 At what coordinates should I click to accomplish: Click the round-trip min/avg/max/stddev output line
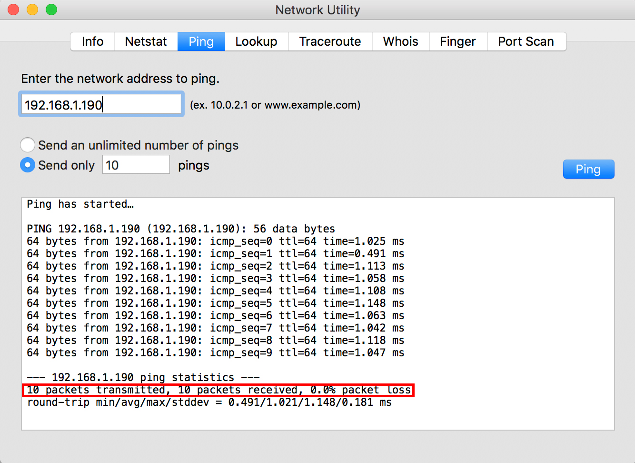(209, 403)
